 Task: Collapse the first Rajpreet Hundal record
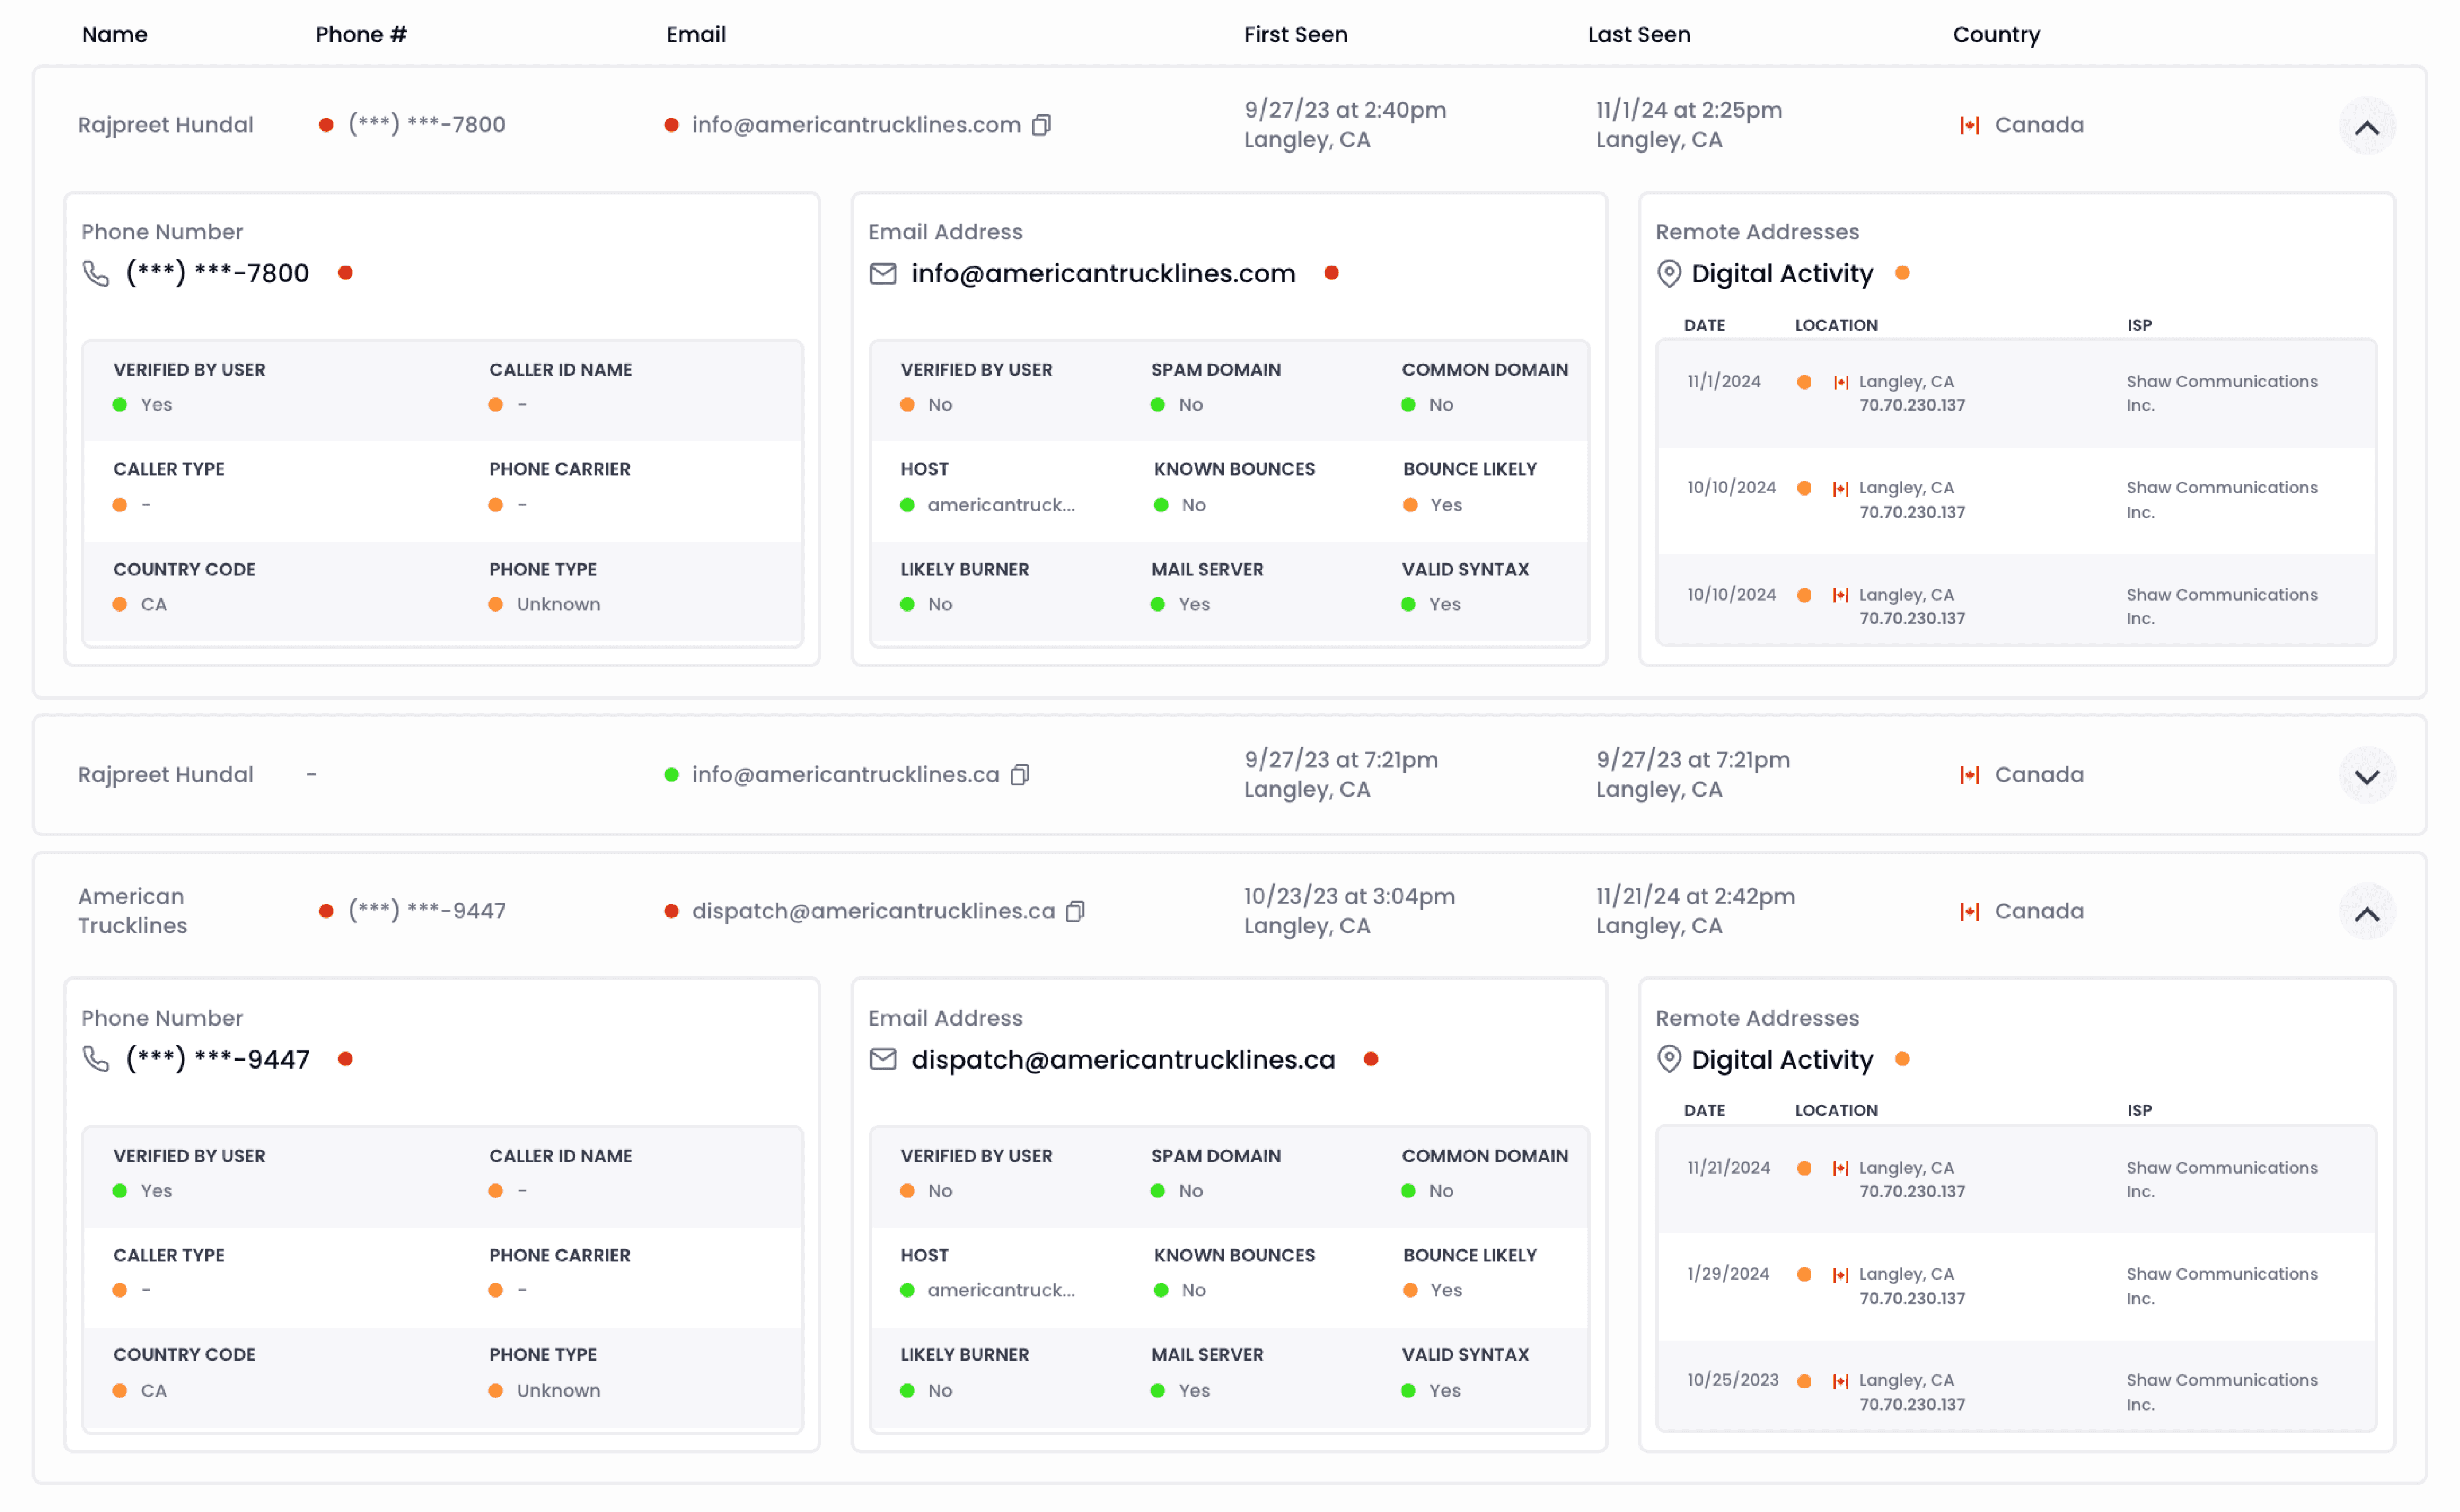pos(2366,127)
